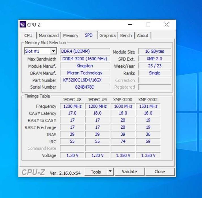This screenshot has height=198, width=202.
Task: Click the Kingston module manufacturer value
Action: [x=85, y=66]
